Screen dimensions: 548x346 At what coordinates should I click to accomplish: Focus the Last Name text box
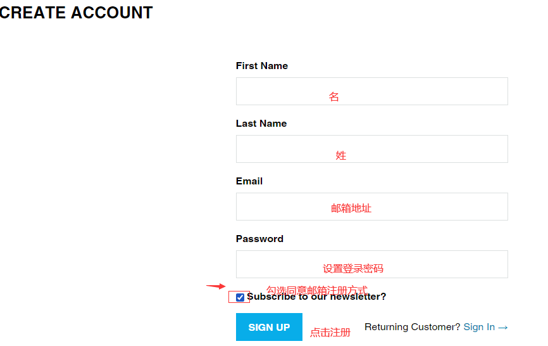371,149
